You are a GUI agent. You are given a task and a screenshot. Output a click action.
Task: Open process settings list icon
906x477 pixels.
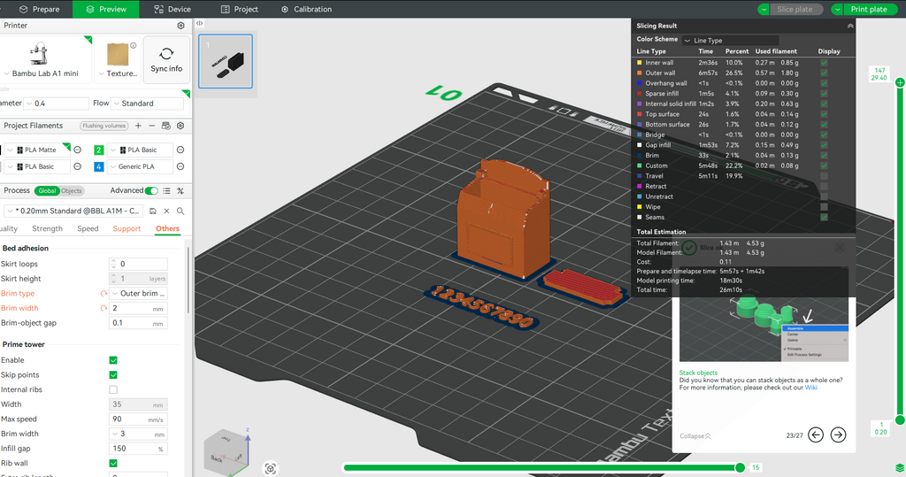pyautogui.click(x=166, y=191)
